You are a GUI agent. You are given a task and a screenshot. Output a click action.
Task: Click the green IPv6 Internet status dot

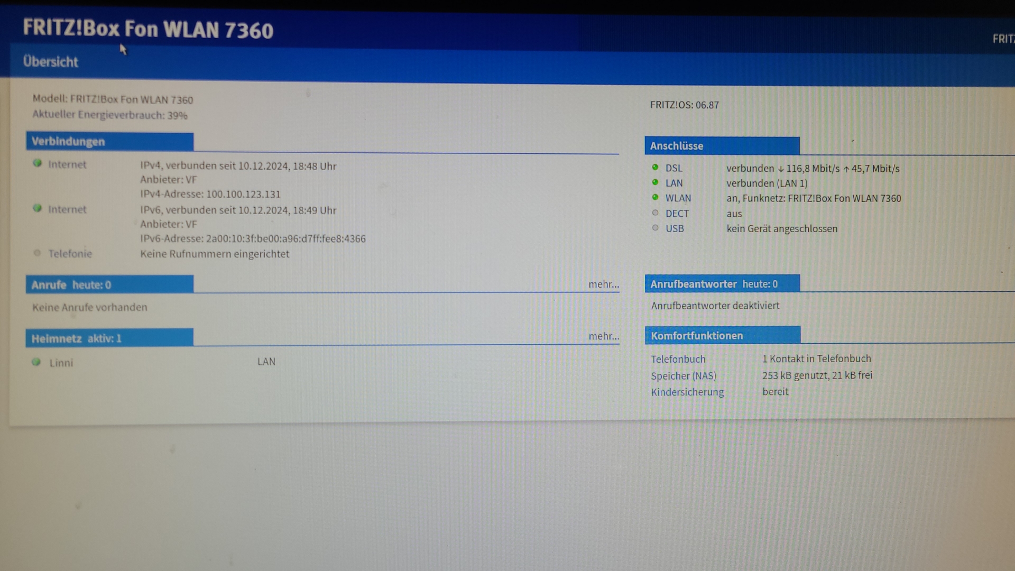[x=37, y=208]
